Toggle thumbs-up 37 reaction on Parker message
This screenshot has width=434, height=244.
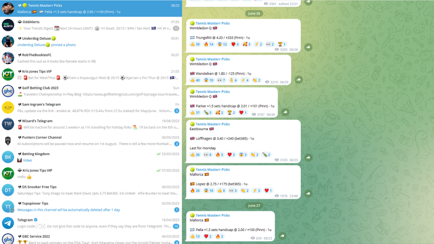[195, 113]
